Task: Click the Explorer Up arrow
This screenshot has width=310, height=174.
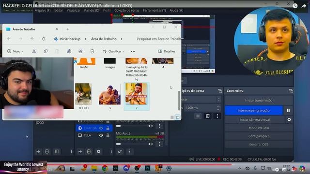Action: point(32,39)
